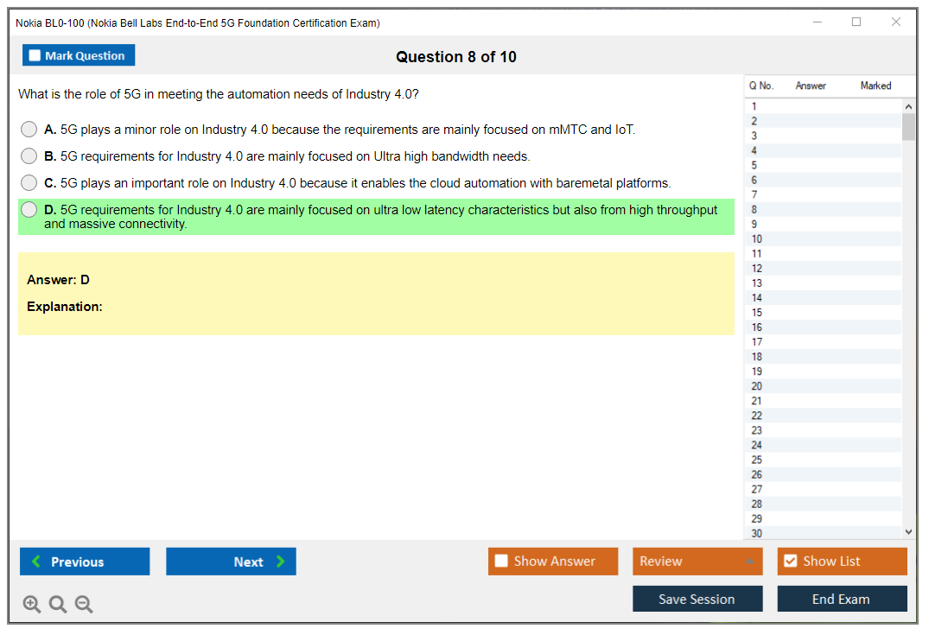The height and width of the screenshot is (635, 929).
Task: Go to the Previous question
Action: click(85, 562)
